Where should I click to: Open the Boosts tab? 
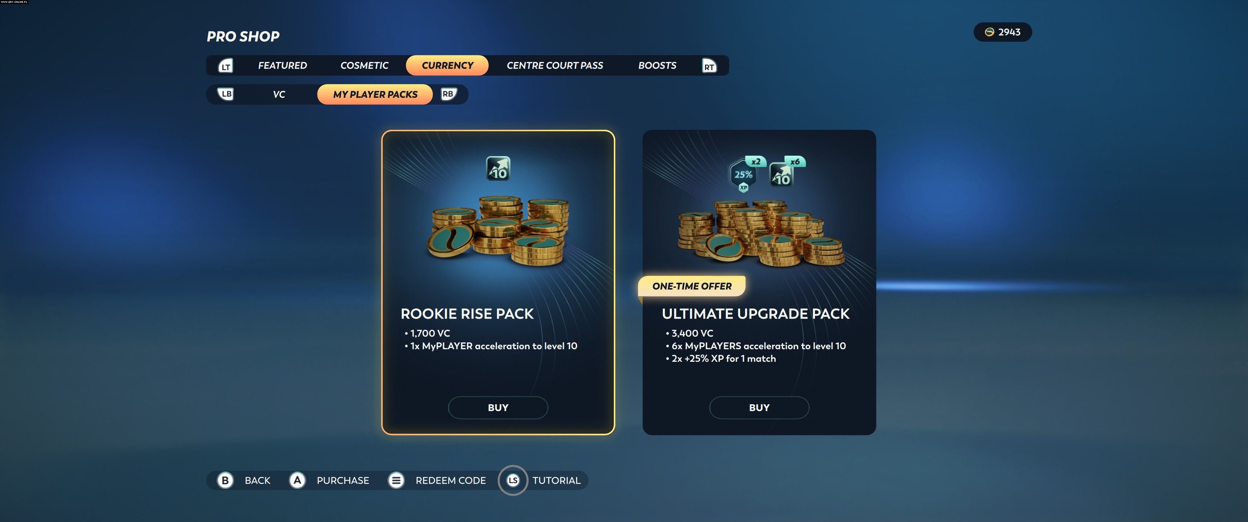657,65
